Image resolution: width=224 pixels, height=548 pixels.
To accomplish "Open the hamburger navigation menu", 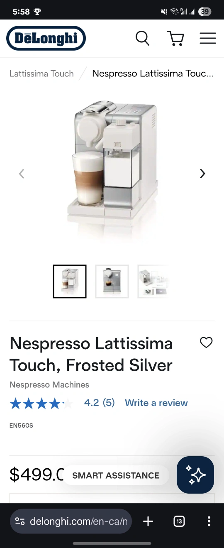I will (x=208, y=38).
